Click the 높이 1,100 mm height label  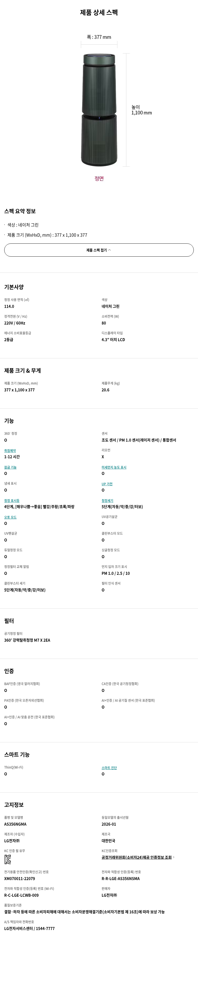[x=141, y=110]
